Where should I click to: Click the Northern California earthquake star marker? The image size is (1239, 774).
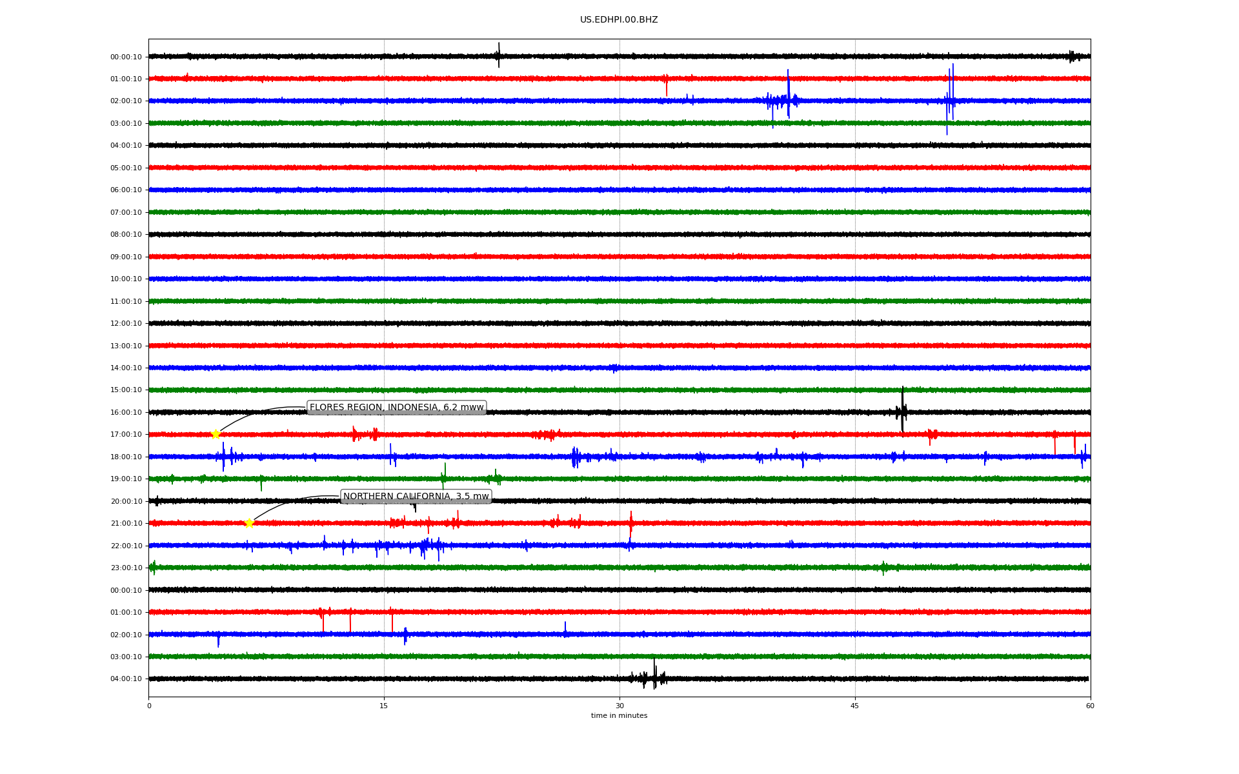(249, 523)
